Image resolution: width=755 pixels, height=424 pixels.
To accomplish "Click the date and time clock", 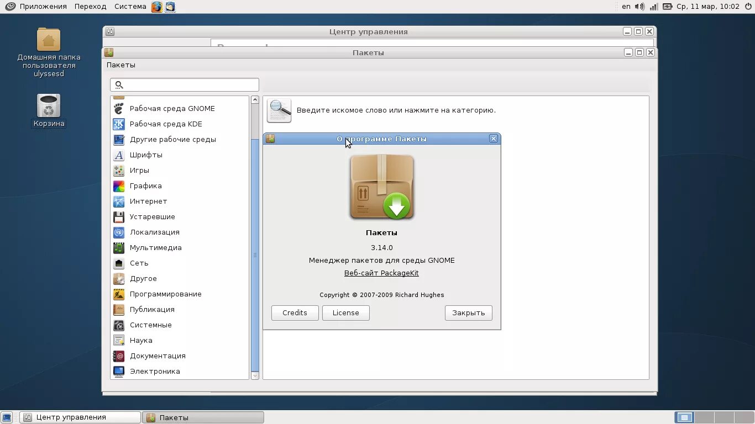I will coord(708,7).
